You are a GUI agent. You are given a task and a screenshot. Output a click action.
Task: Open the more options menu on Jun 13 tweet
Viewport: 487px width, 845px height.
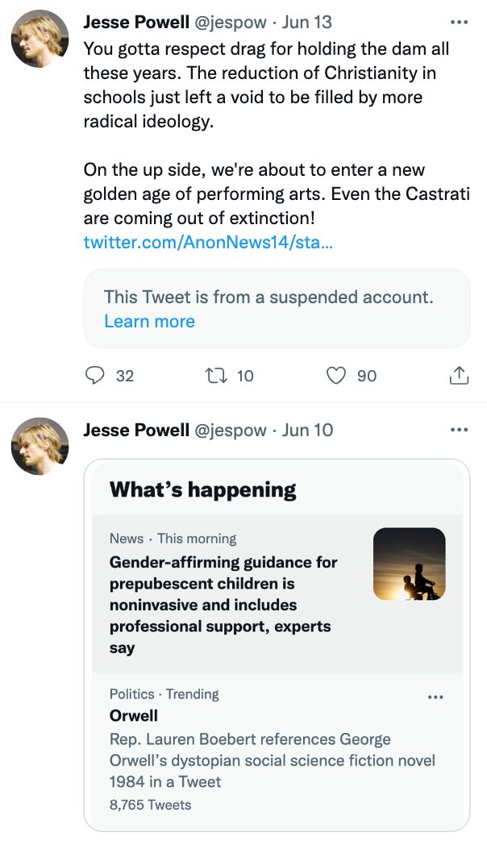click(x=459, y=22)
